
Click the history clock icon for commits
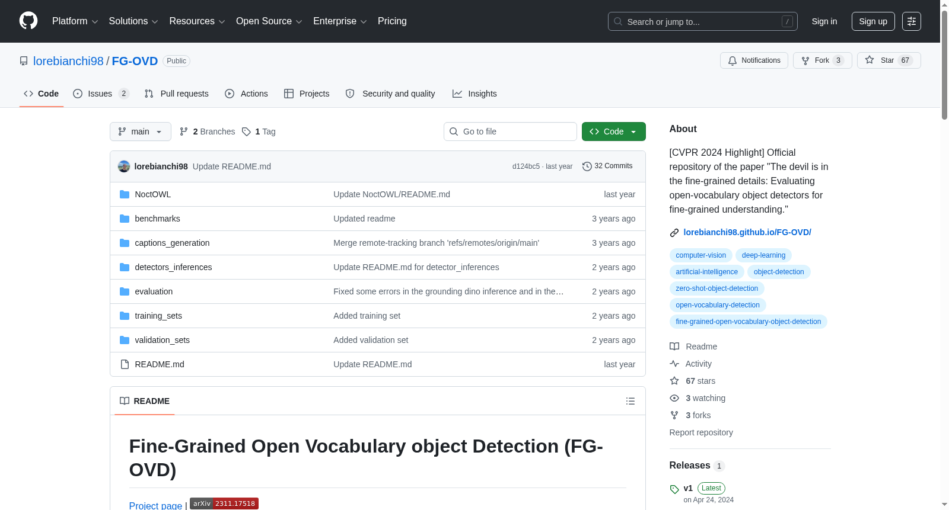pyautogui.click(x=587, y=166)
